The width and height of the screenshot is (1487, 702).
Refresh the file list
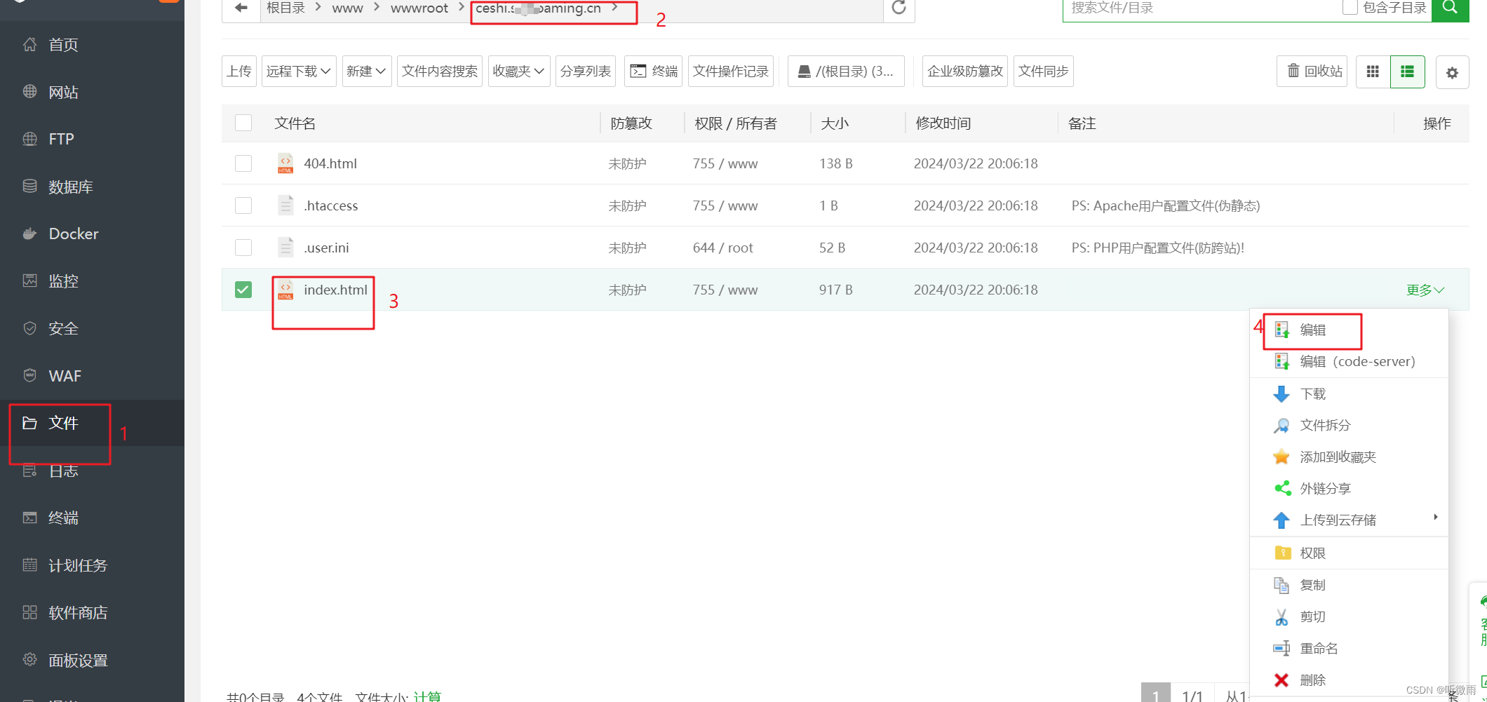pos(899,8)
